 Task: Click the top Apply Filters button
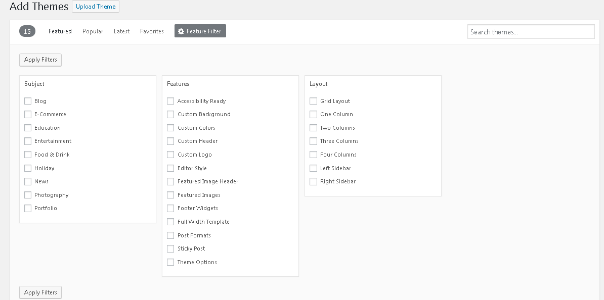click(40, 60)
